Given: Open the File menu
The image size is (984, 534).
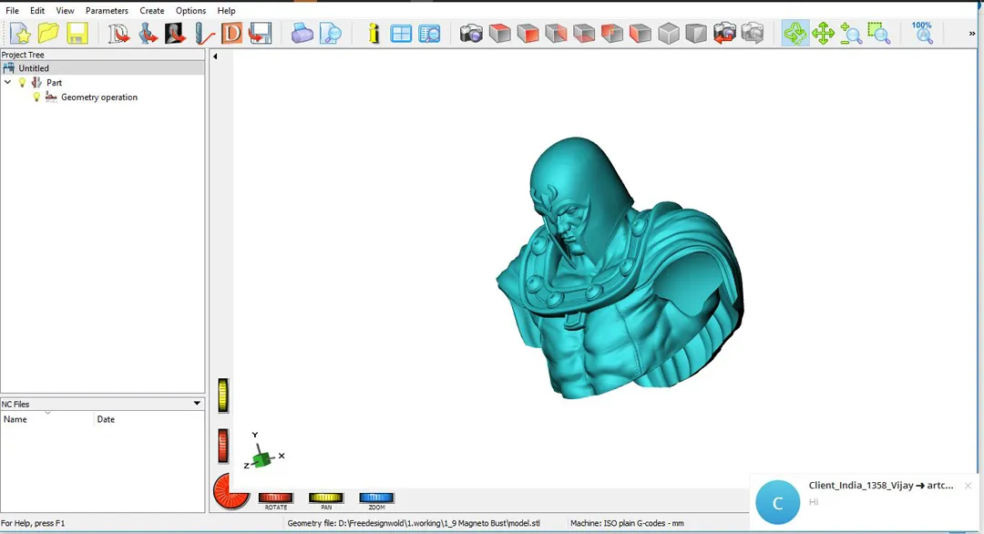Looking at the screenshot, I should [x=12, y=11].
